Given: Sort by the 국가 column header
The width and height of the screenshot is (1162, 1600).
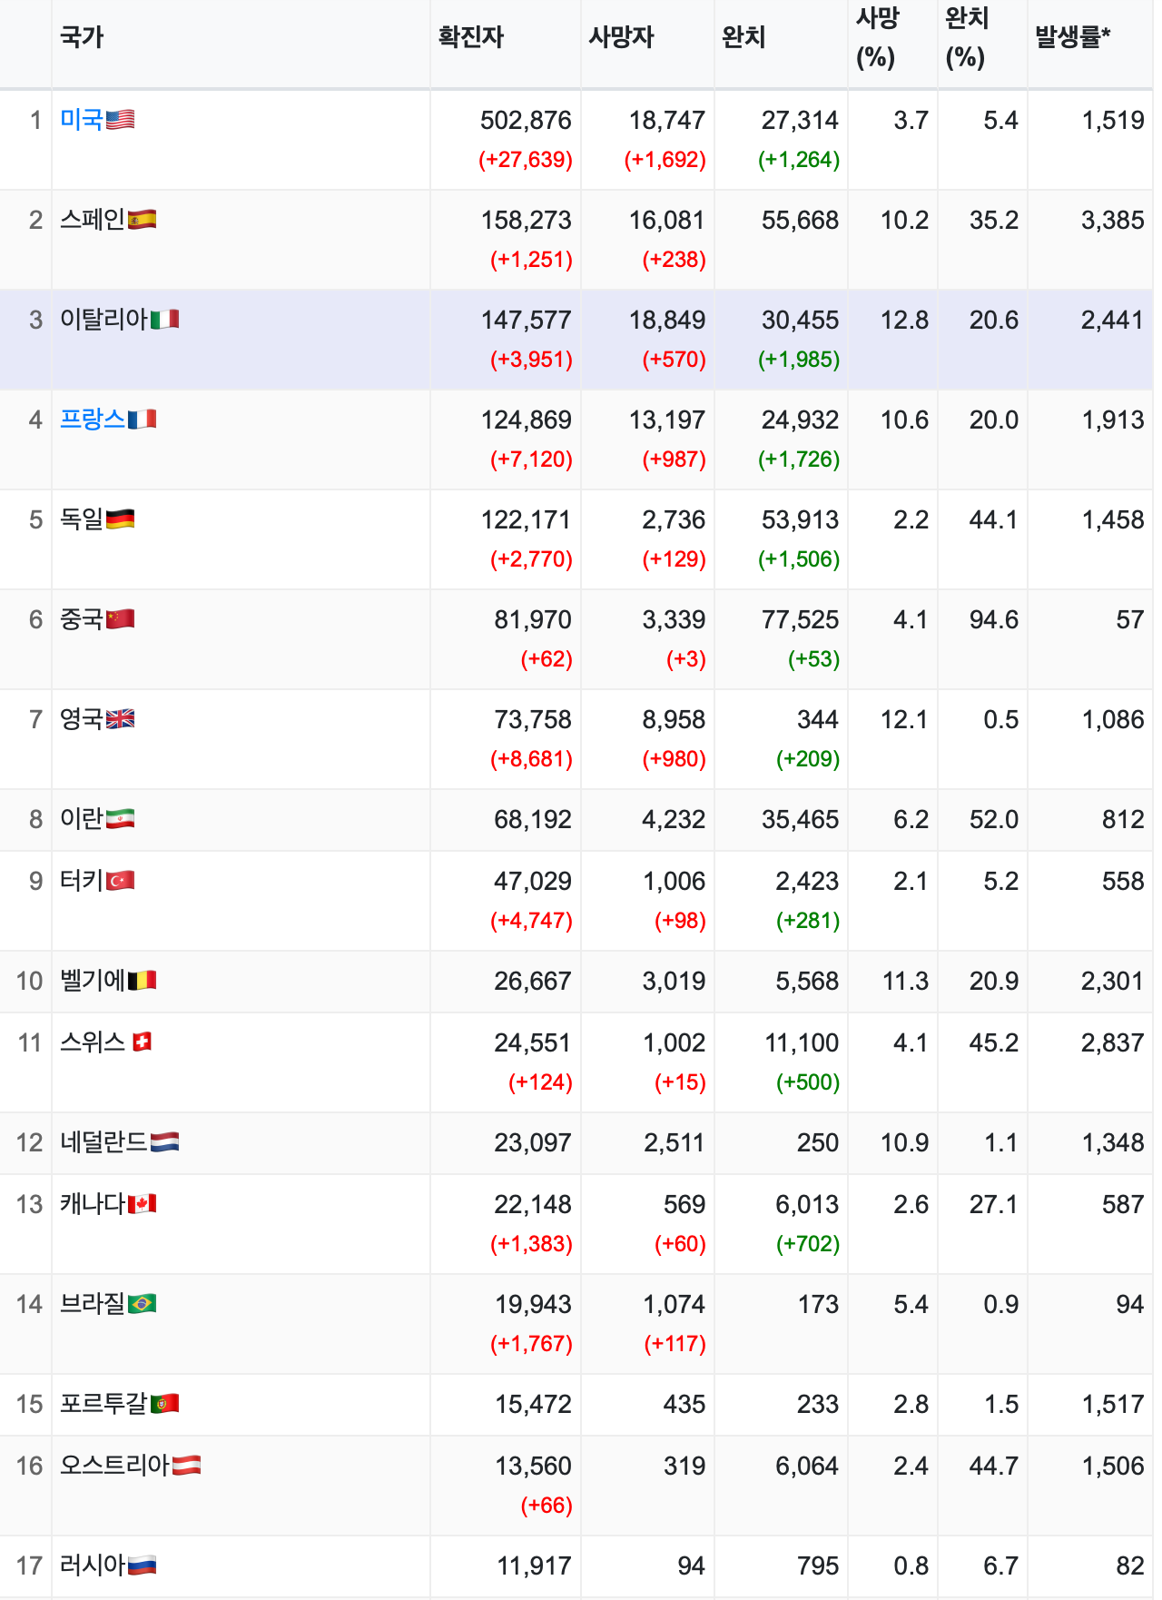Looking at the screenshot, I should [82, 37].
